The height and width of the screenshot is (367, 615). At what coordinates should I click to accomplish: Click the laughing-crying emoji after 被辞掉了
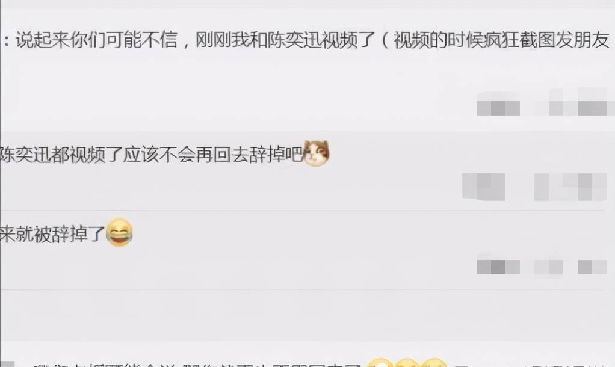pos(119,232)
